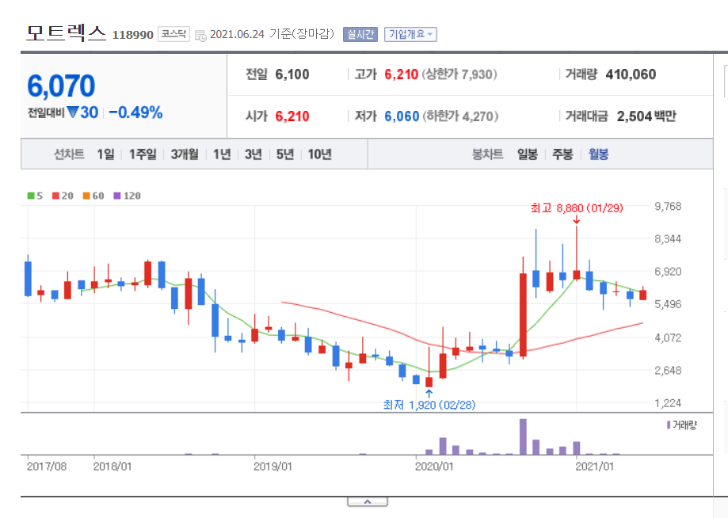Select the 3년 line chart
Viewport: 728px width, 518px height.
click(x=253, y=154)
